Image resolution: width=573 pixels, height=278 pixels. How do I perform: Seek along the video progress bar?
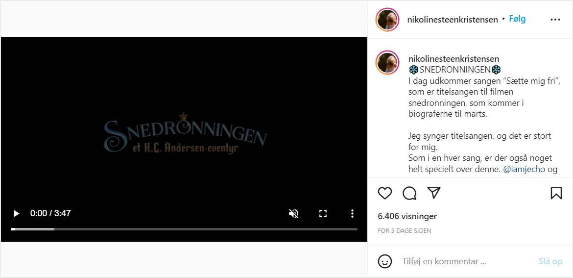(184, 229)
